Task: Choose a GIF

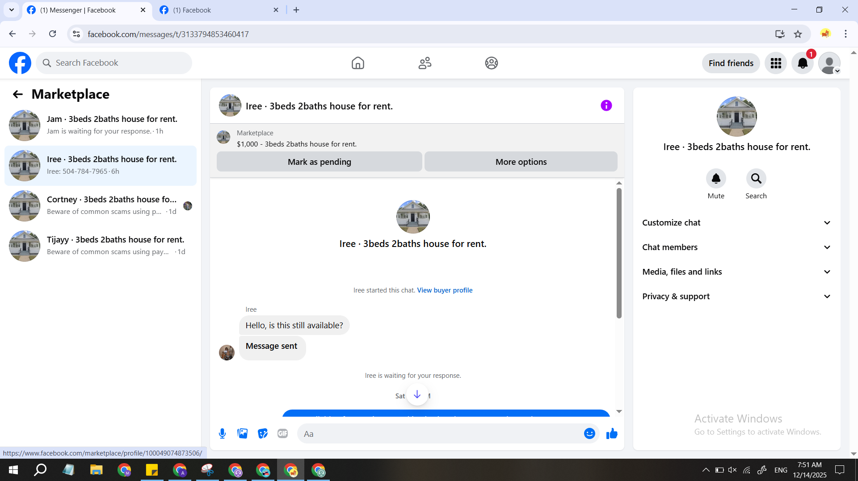Action: pyautogui.click(x=283, y=434)
